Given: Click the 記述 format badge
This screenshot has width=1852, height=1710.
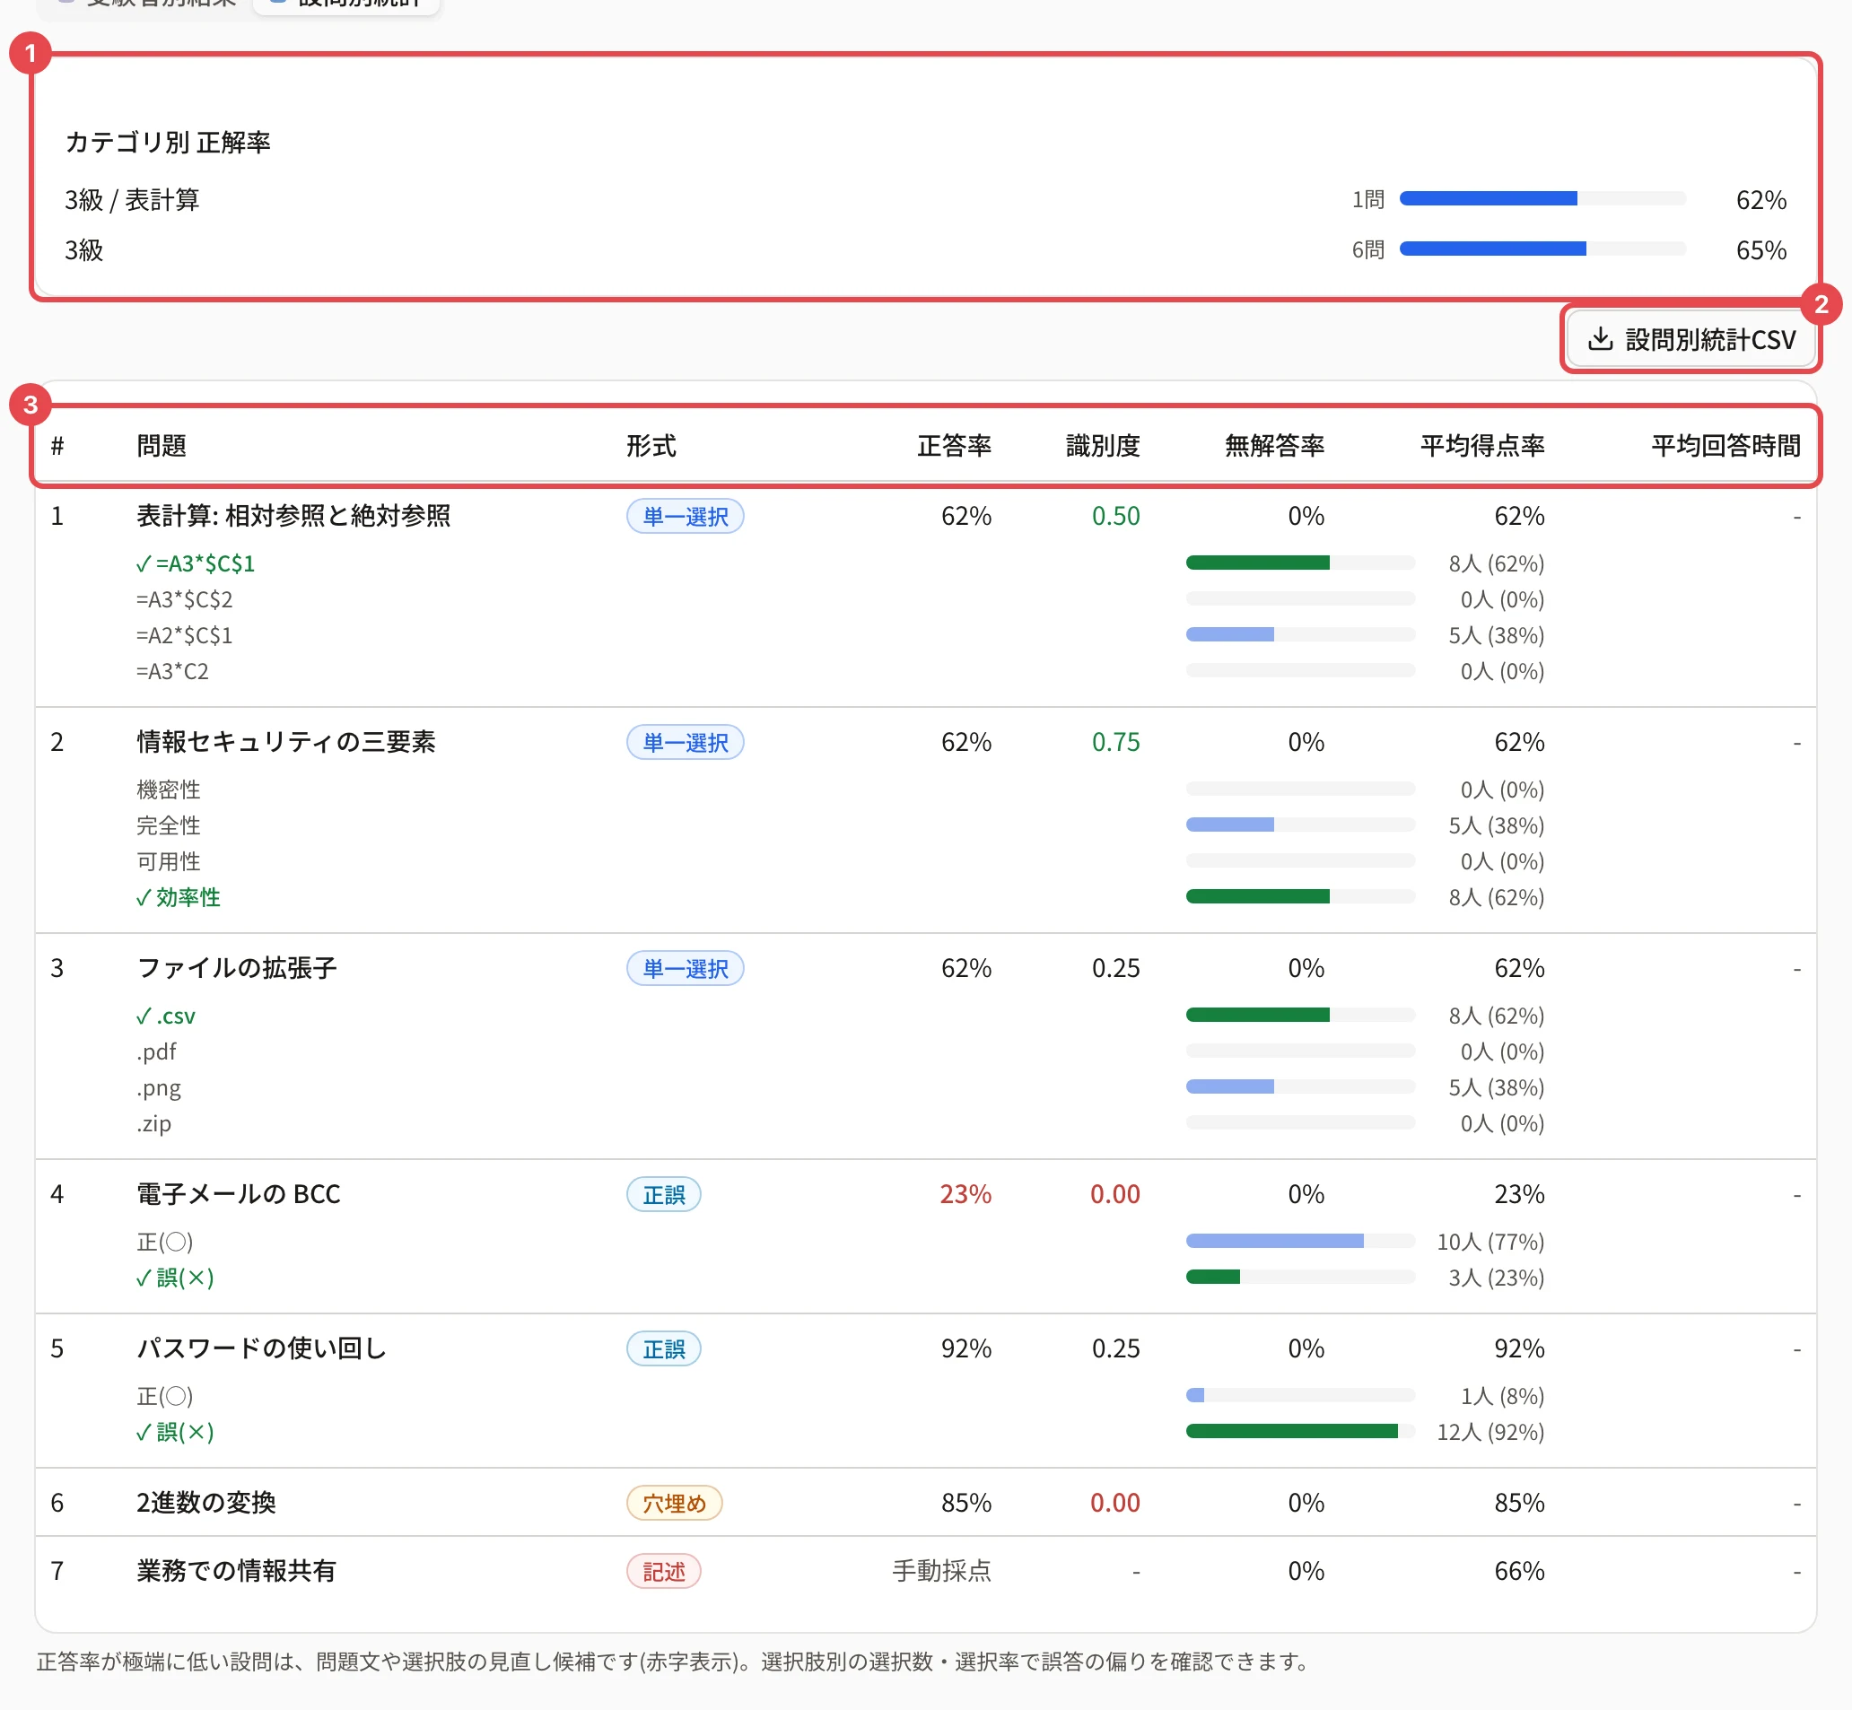Looking at the screenshot, I should pos(664,1572).
